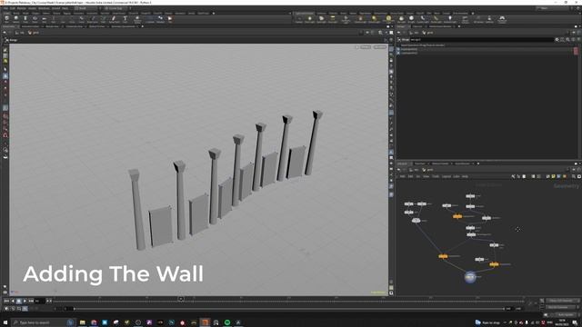Add a Gamepad Camera from shelf
Viewport: 582px width, 327px height.
(x=502, y=20)
